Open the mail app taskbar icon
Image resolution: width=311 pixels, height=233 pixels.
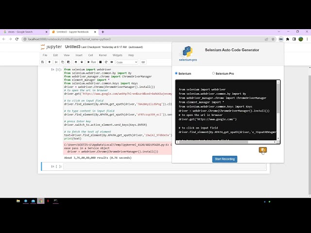[x=33, y=201]
